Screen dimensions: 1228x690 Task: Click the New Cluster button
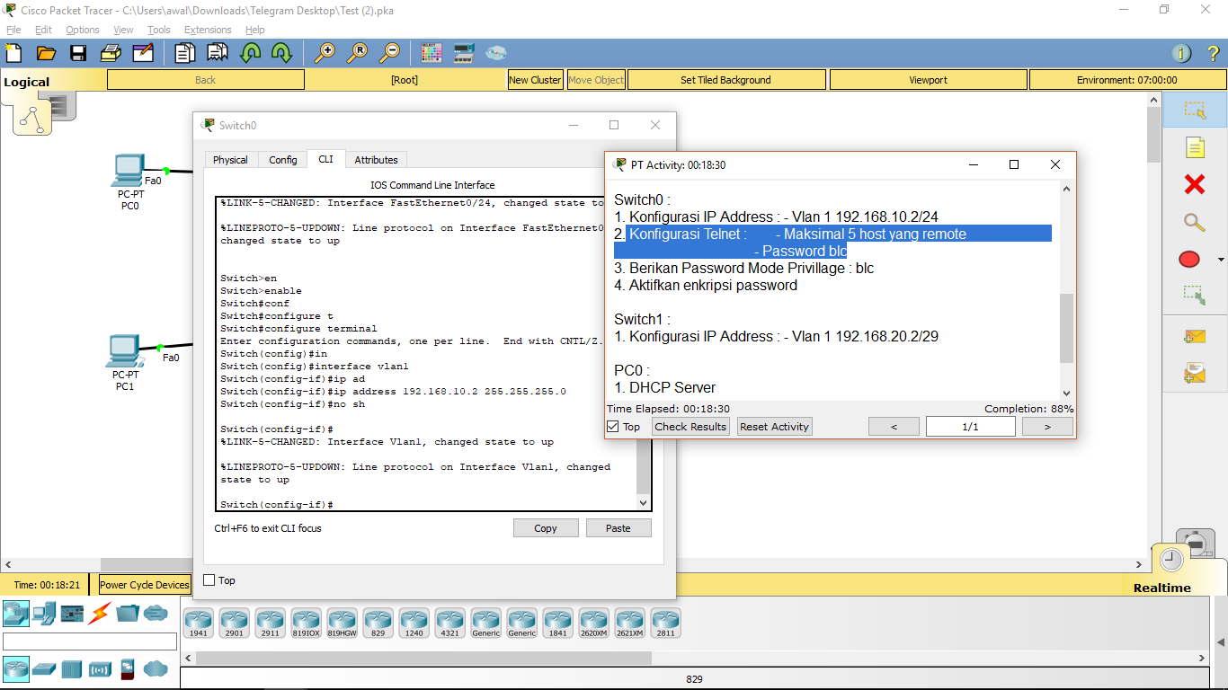535,80
